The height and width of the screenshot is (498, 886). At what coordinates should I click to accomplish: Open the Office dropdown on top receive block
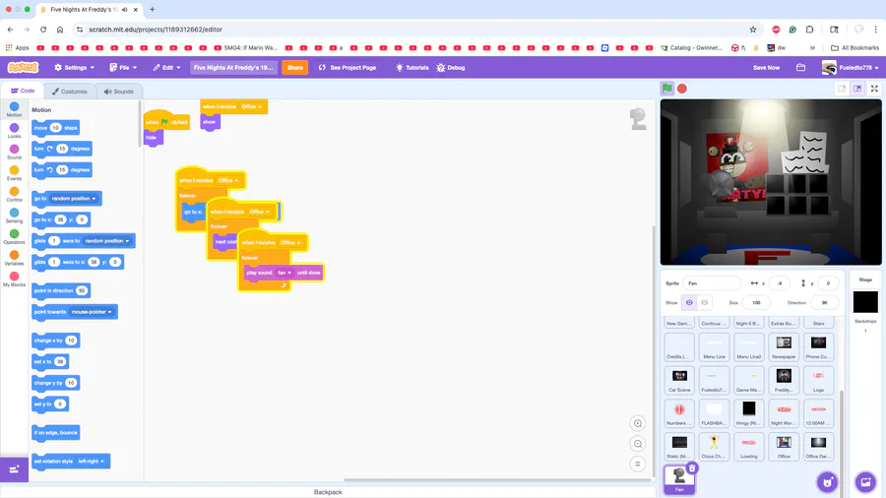pyautogui.click(x=251, y=106)
